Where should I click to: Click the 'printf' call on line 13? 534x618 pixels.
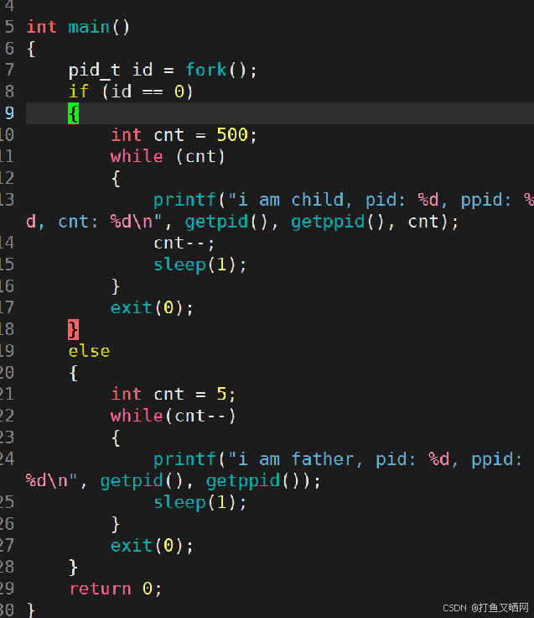click(x=185, y=200)
